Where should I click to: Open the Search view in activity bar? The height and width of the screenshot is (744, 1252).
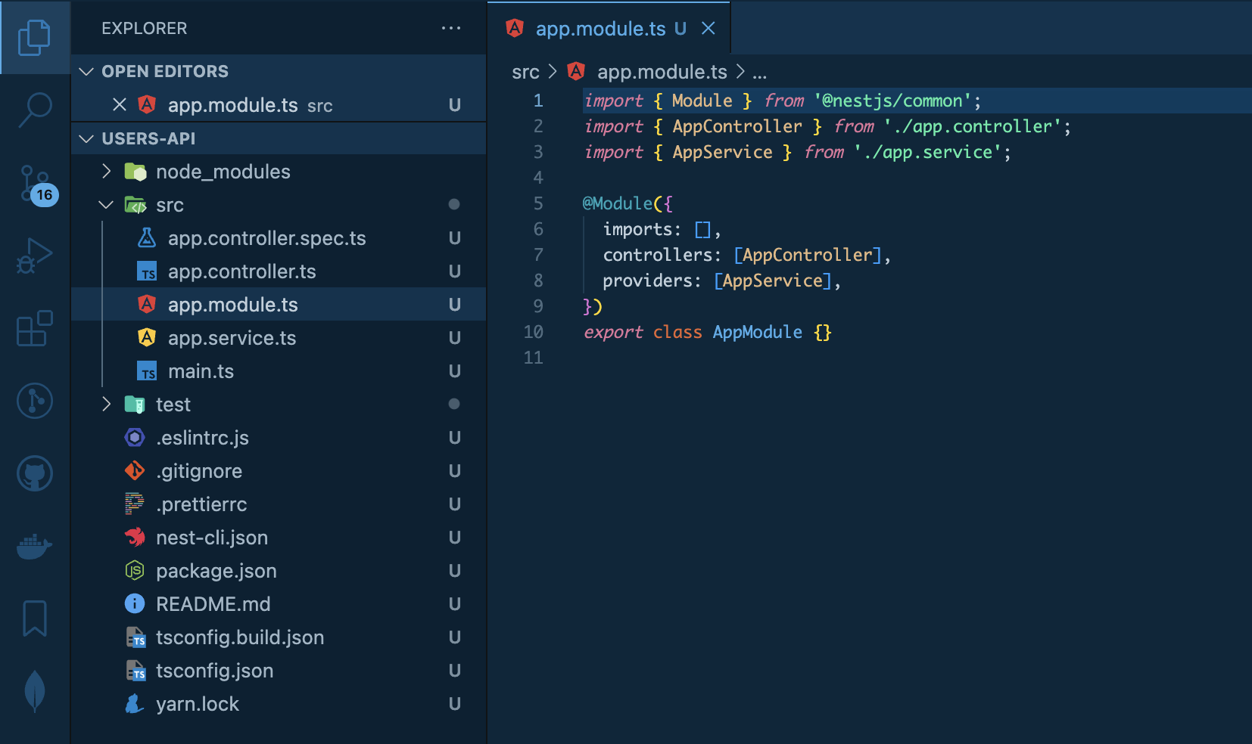coord(35,110)
